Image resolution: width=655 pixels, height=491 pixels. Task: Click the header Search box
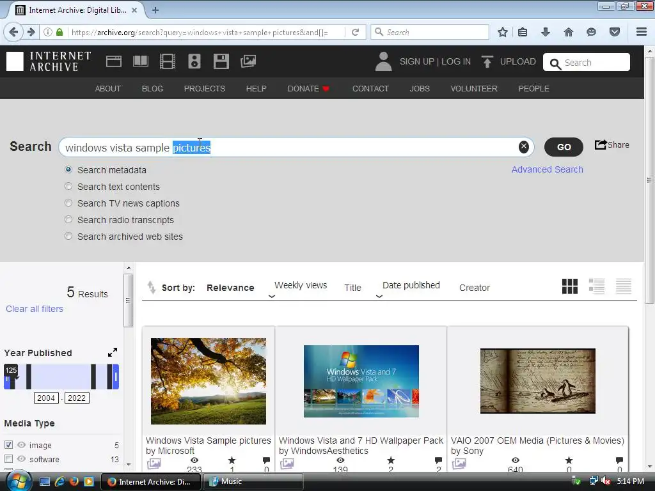[587, 62]
